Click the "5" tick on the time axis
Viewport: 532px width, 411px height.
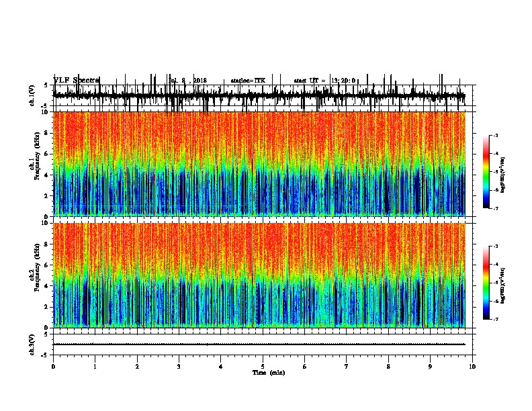coord(263,367)
